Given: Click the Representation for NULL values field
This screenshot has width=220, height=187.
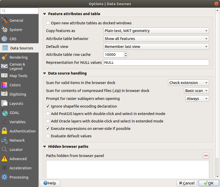Looking at the screenshot, I should pos(156,63).
